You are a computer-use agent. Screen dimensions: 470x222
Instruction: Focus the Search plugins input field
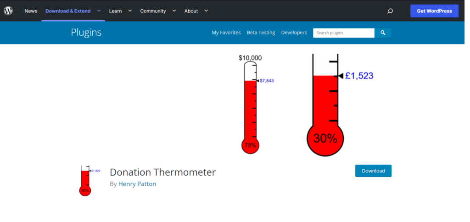[x=344, y=33]
